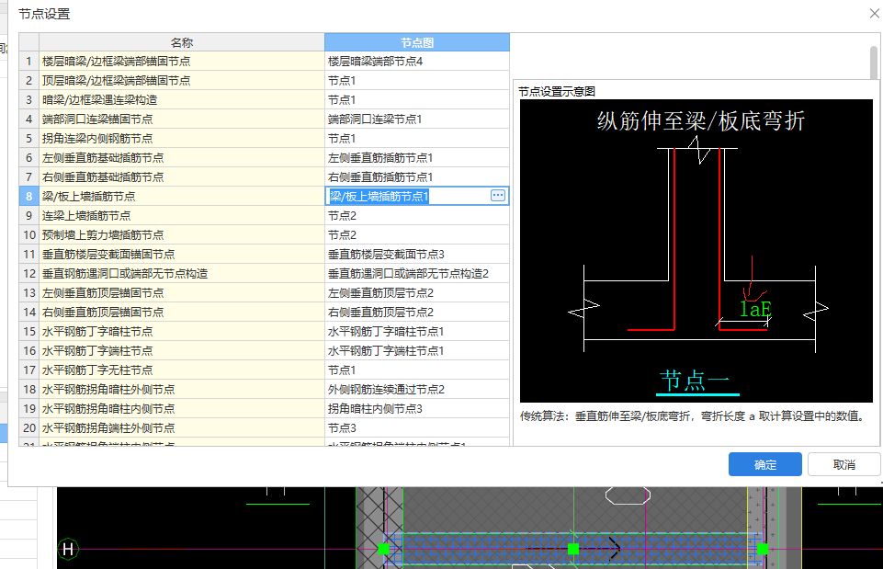Viewport: 883px width, 569px height.
Task: Click value cell 节点3 in row 20
Action: tap(417, 427)
